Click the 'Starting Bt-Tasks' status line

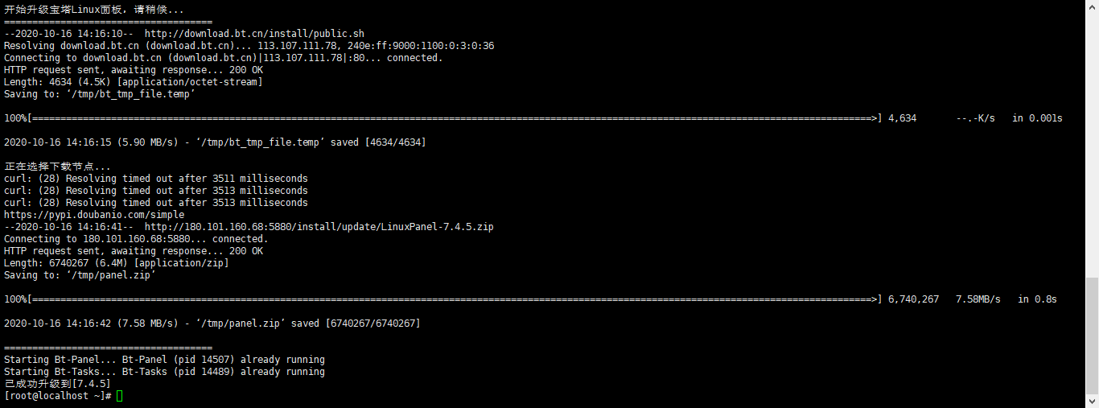164,372
